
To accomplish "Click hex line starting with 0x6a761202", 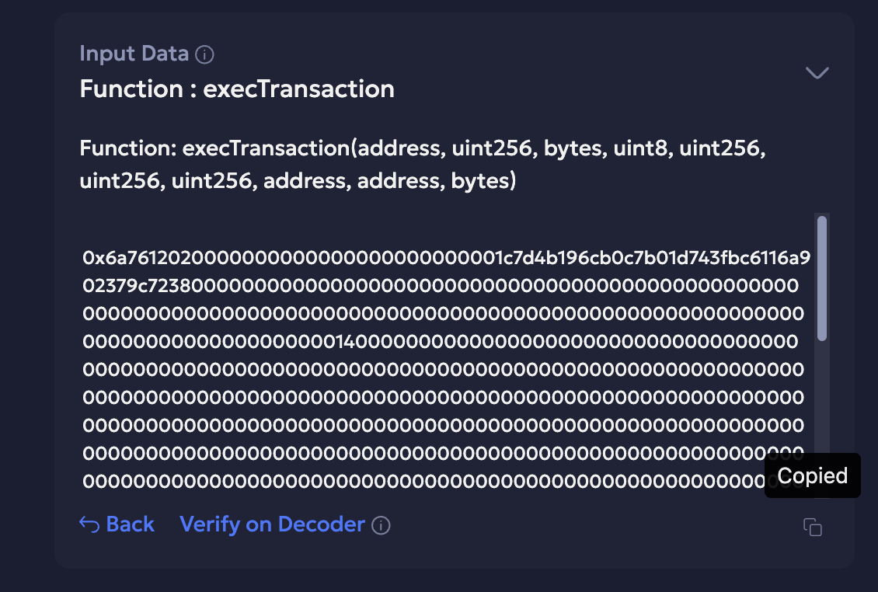I will 446,259.
